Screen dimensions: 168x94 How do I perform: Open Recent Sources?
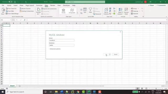[25, 9]
